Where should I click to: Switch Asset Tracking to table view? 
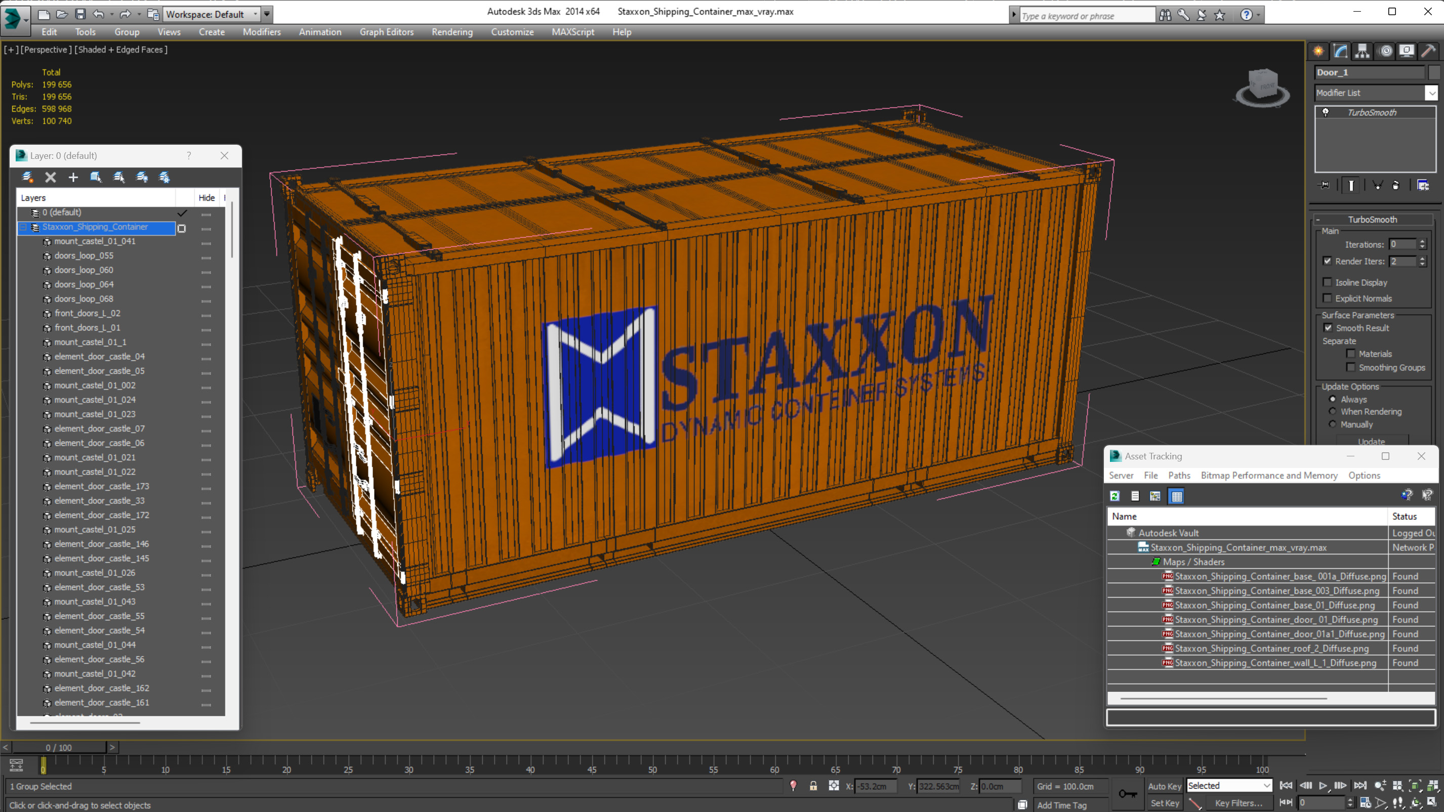(x=1176, y=496)
